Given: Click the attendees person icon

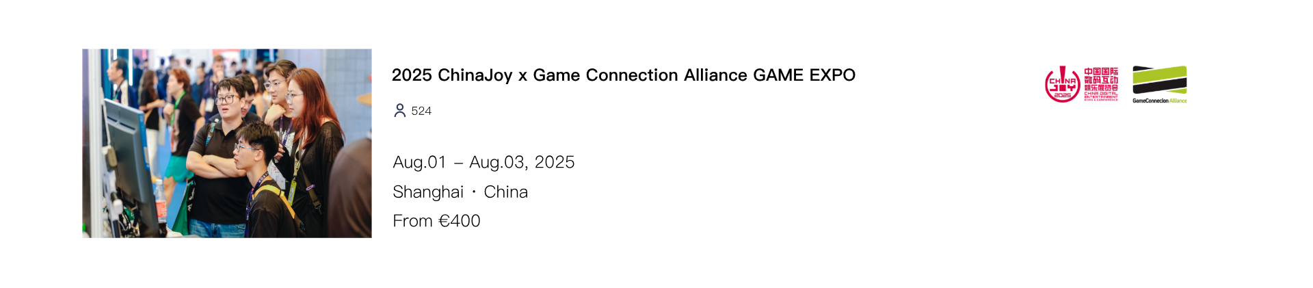Looking at the screenshot, I should tap(400, 111).
